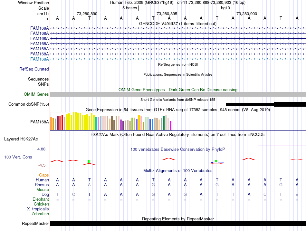Click the 'RefSeq genes from NCBI' title

(x=178, y=64)
